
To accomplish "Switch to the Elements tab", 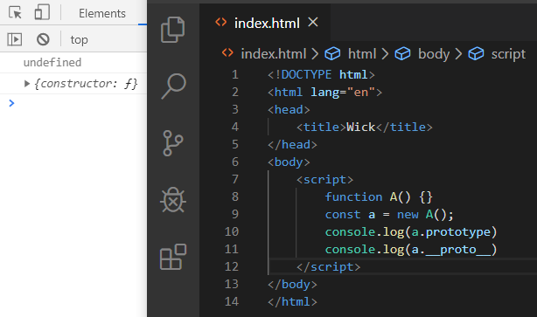I will coord(102,13).
